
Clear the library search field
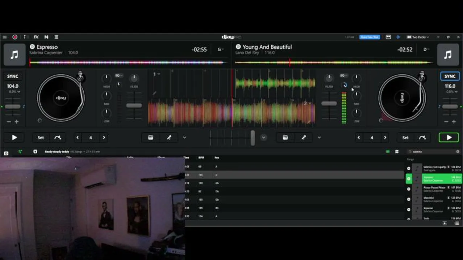pyautogui.click(x=458, y=152)
